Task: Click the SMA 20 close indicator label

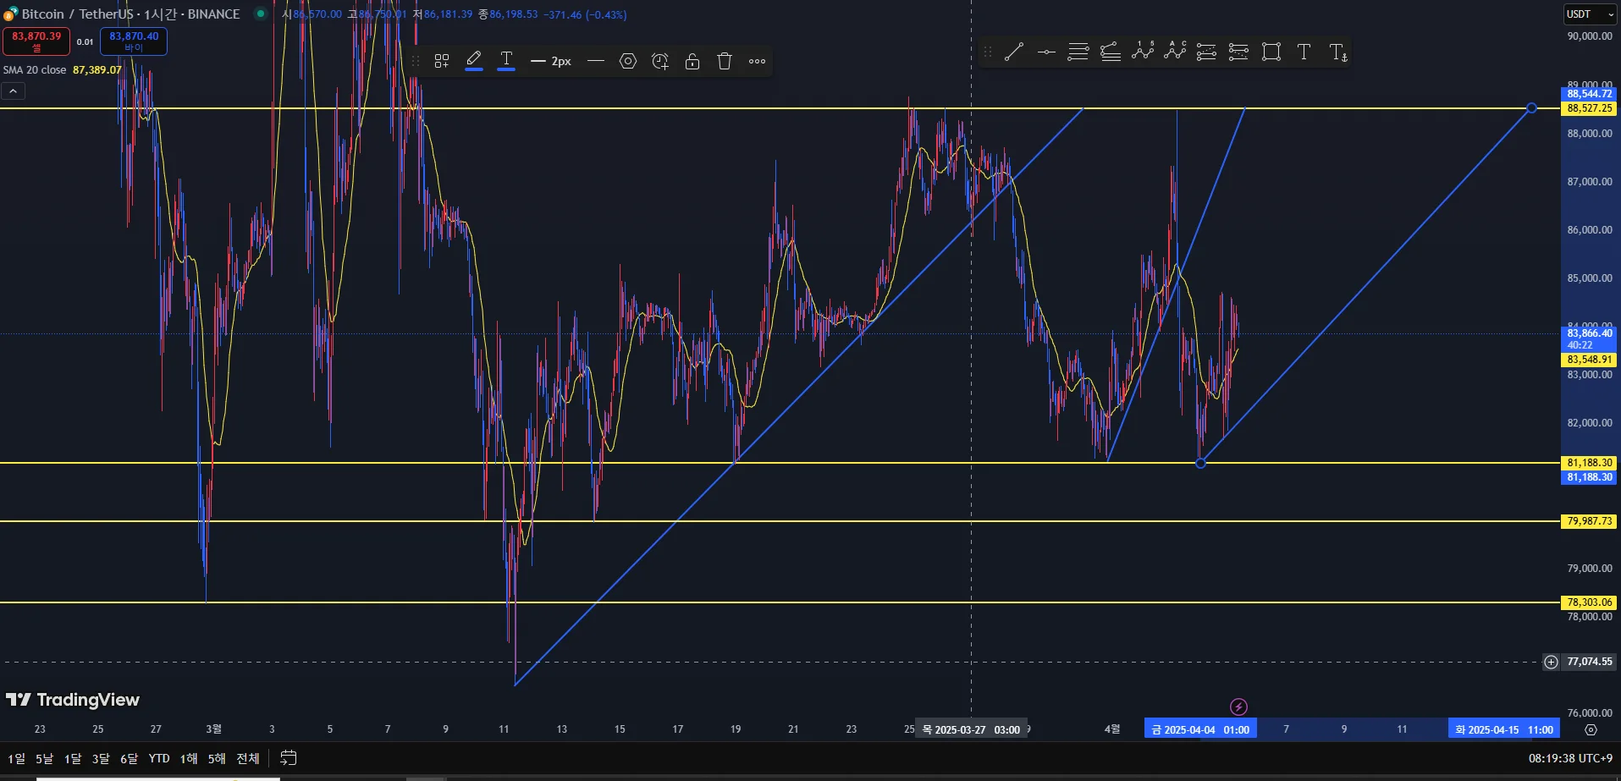Action: (x=35, y=70)
